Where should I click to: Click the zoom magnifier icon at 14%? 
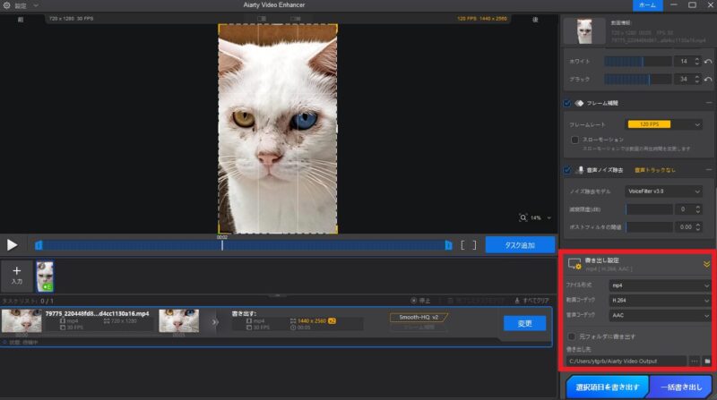coord(523,217)
